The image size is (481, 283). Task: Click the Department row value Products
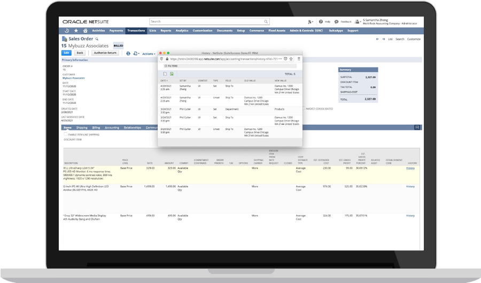click(279, 109)
